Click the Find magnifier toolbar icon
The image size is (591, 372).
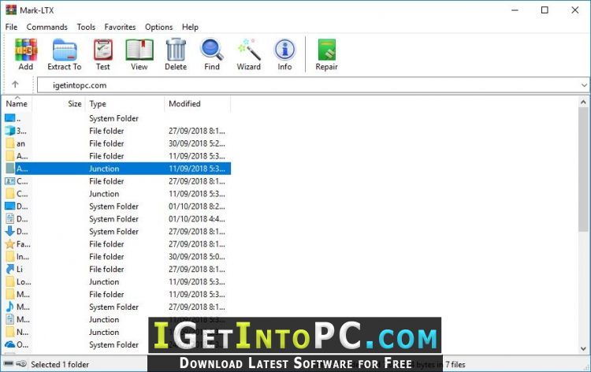[x=212, y=50]
